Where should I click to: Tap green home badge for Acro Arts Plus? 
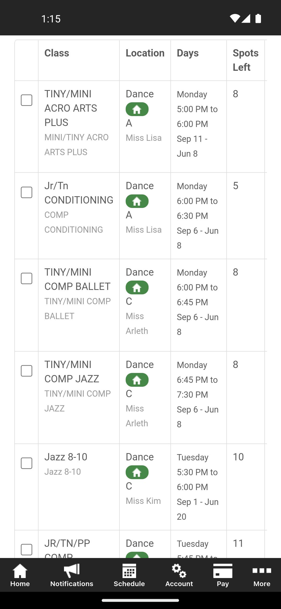[137, 109]
